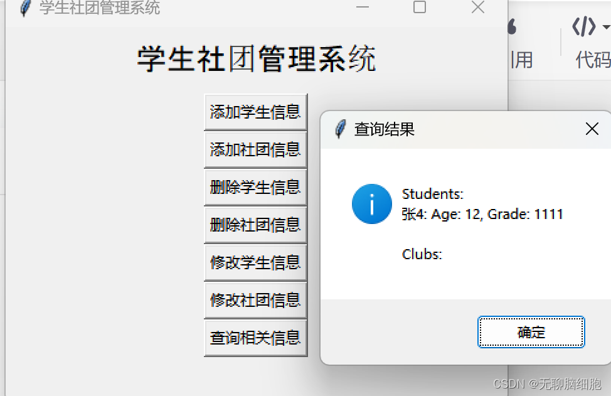Screen dimensions: 611x396
Task: Choose the 删除社团信息 button
Action: (x=255, y=225)
